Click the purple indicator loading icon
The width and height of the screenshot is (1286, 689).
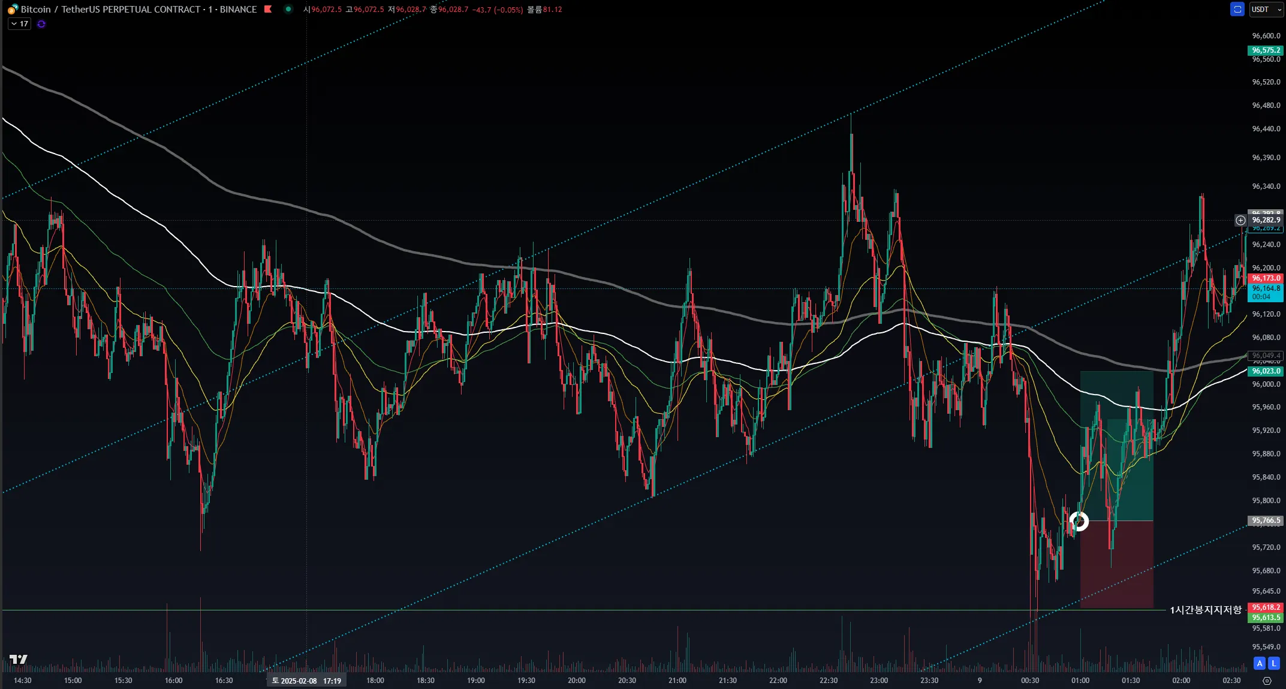[x=41, y=24]
